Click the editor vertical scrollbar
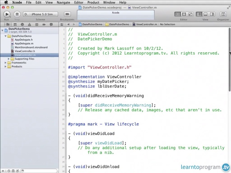Image resolution: width=231 pixels, height=173 pixels. point(230,59)
